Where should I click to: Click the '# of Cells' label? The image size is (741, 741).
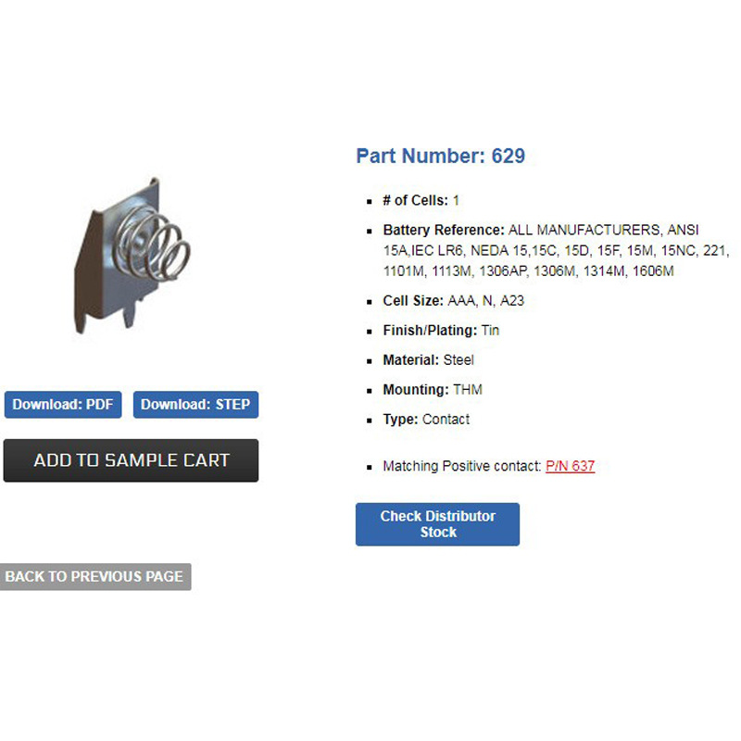(x=415, y=200)
